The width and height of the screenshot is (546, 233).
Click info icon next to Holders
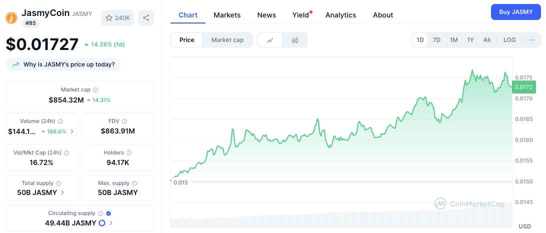(x=129, y=153)
